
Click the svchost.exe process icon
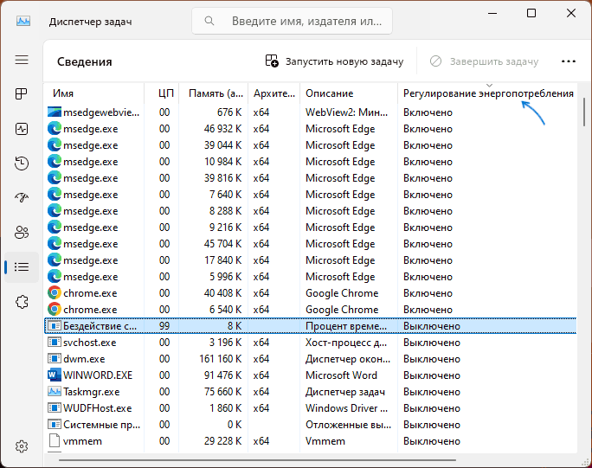pyautogui.click(x=55, y=343)
